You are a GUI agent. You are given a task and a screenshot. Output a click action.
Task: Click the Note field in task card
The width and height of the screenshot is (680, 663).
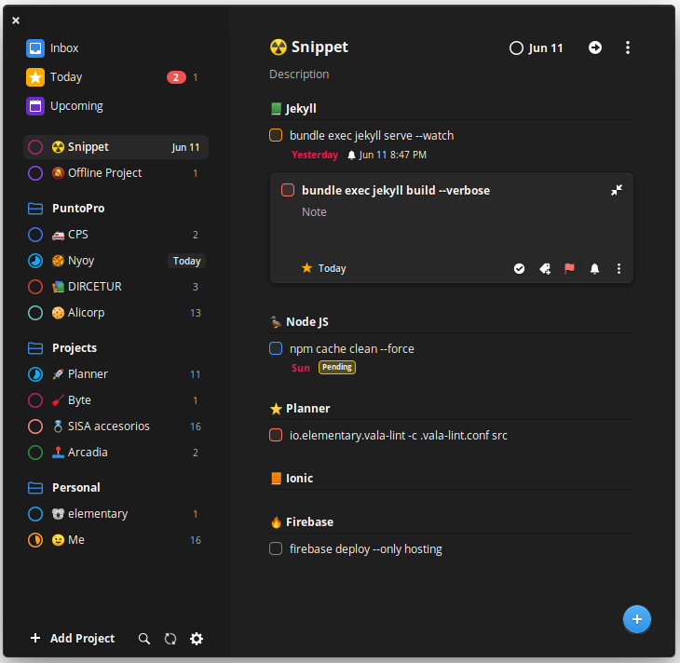(x=314, y=212)
